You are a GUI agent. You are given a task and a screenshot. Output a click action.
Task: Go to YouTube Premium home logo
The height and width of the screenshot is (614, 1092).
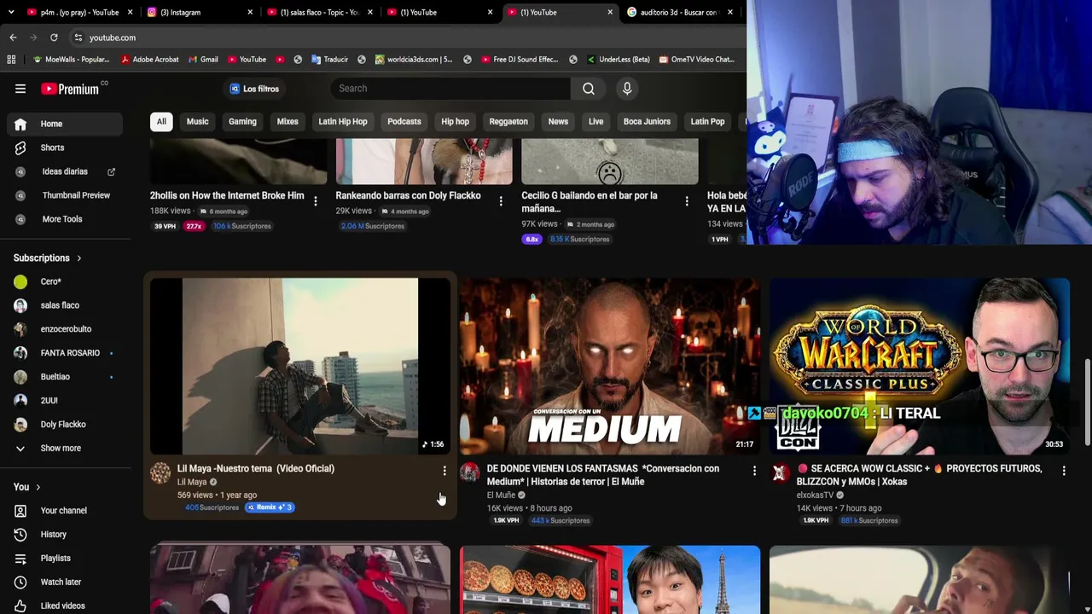70,89
